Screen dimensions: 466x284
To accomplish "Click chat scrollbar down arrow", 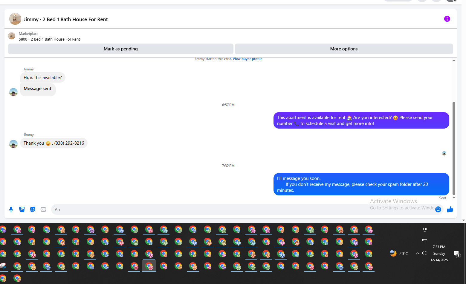I will [x=454, y=197].
